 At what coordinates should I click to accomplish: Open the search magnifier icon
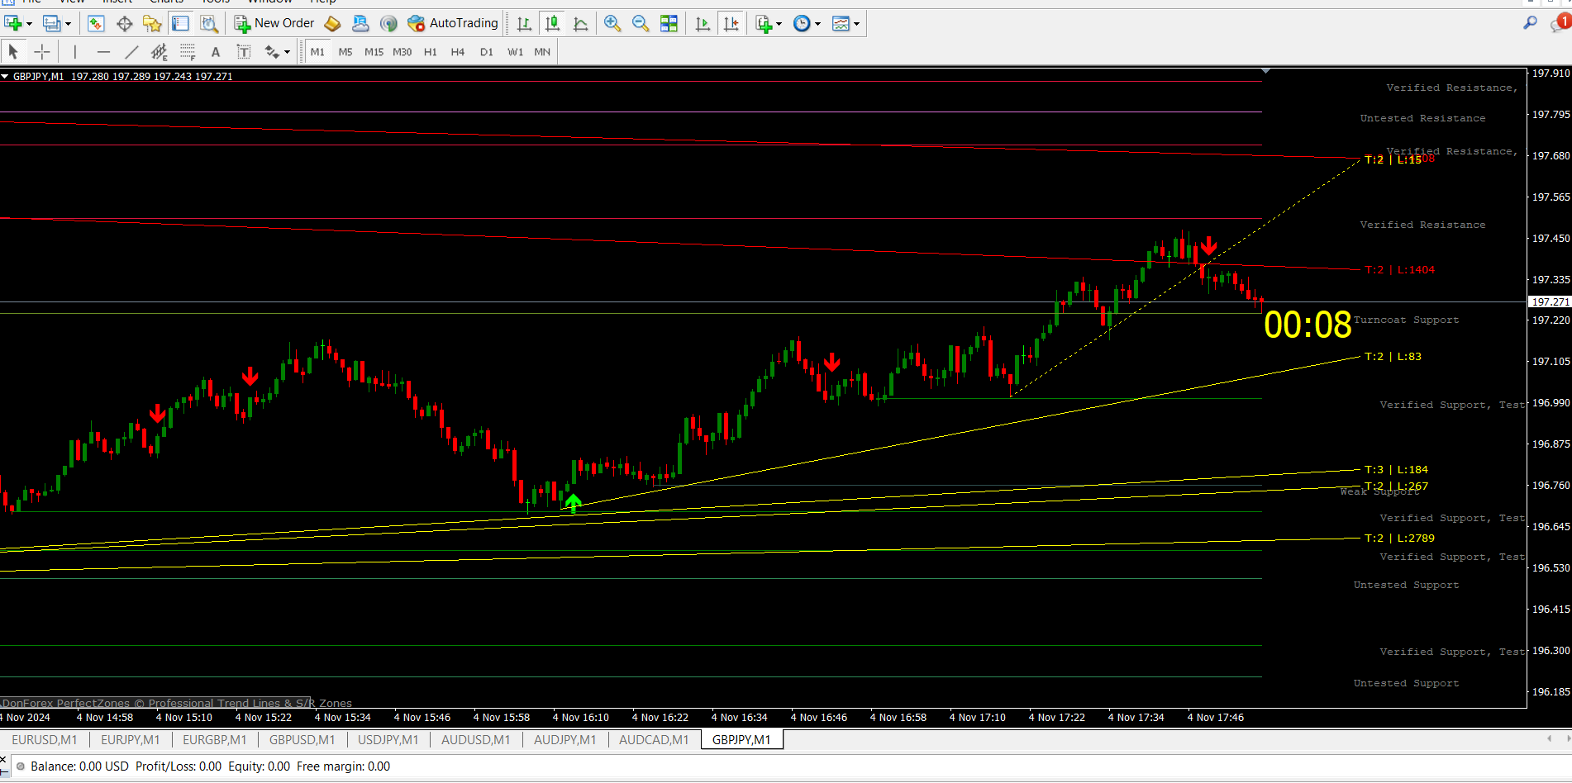point(1530,23)
